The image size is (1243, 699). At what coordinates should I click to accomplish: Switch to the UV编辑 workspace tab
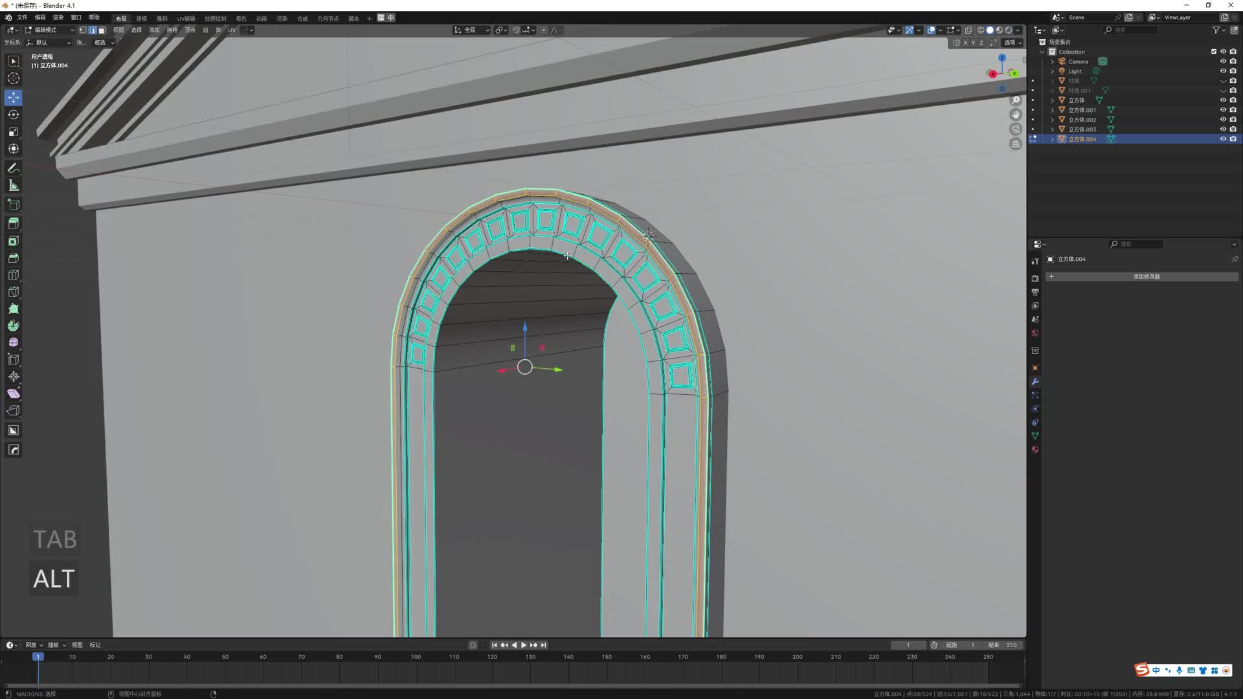[186, 18]
